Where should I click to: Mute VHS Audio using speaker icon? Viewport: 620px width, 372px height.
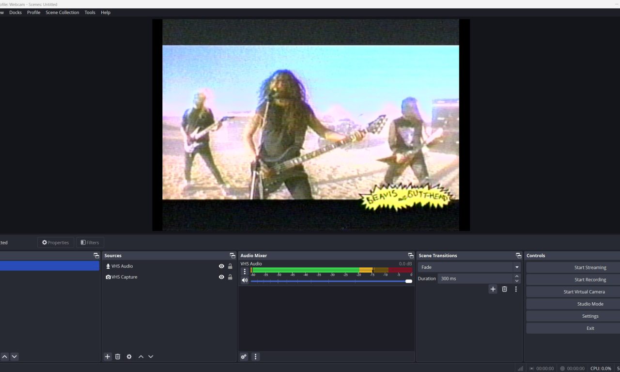pyautogui.click(x=245, y=280)
